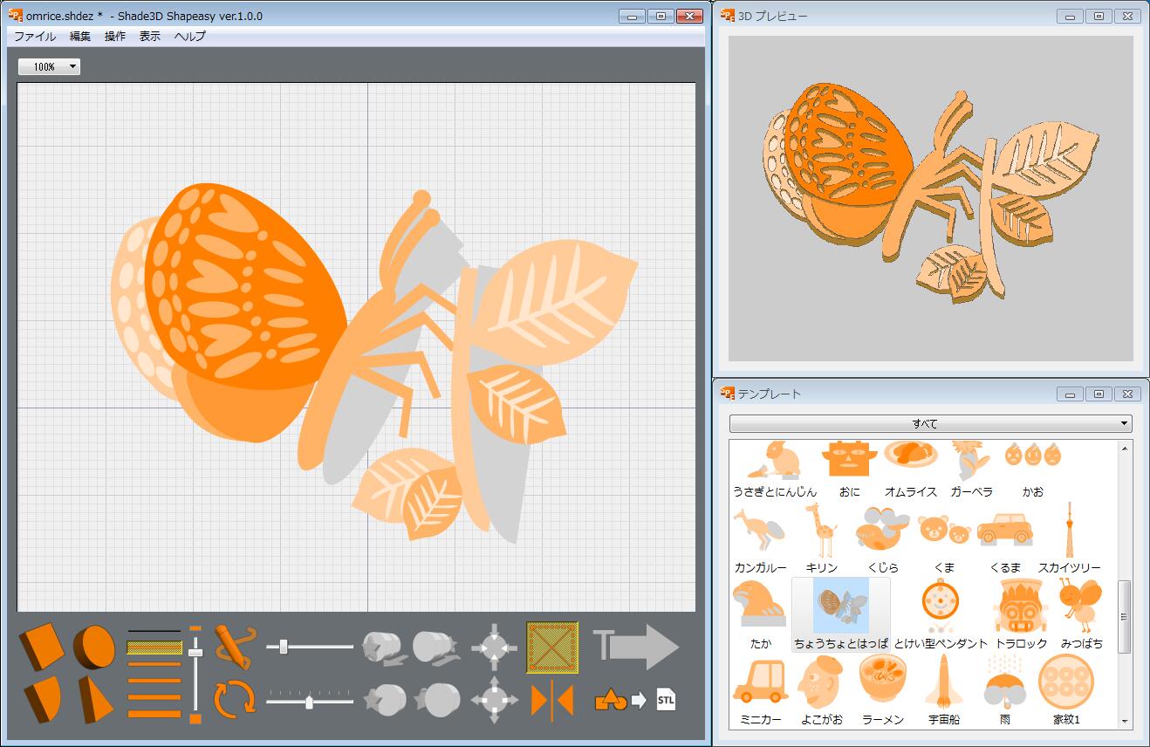The image size is (1150, 747).
Task: Maximize the 3D プレビュー window
Action: [x=1099, y=16]
